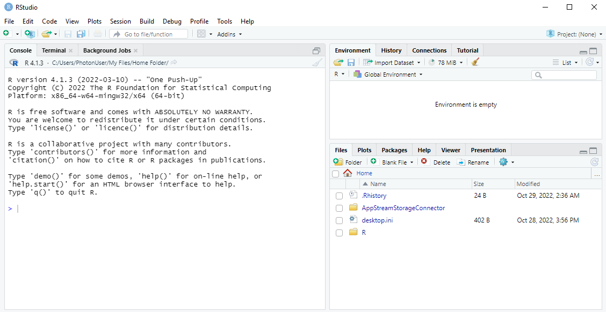Click the Home directory icon in Files
Image resolution: width=606 pixels, height=312 pixels.
[x=348, y=173]
